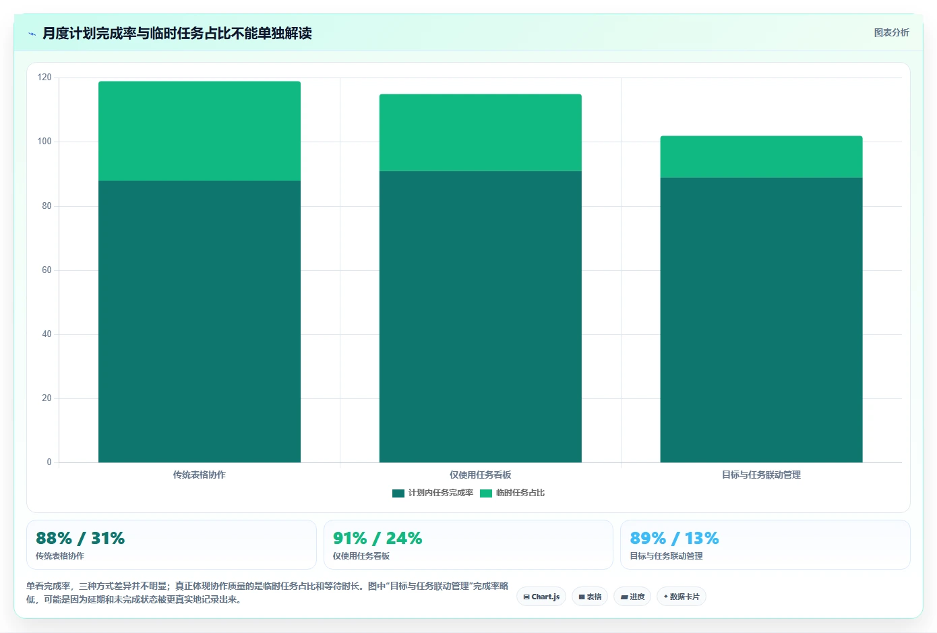
Task: Open the 89% / 13% stat card
Action: [x=765, y=545]
